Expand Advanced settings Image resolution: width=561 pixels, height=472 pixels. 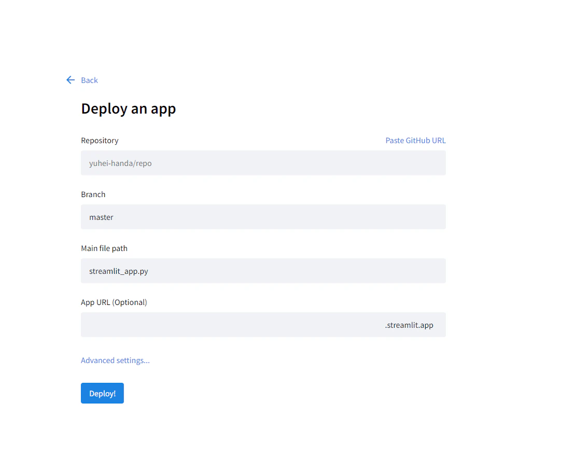pyautogui.click(x=115, y=360)
